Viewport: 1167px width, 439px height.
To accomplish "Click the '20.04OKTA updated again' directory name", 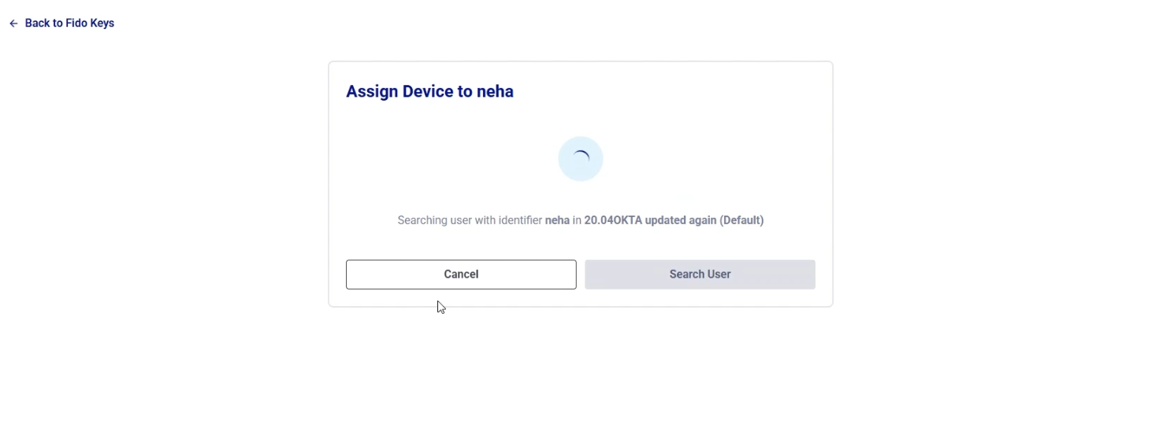I will point(650,220).
